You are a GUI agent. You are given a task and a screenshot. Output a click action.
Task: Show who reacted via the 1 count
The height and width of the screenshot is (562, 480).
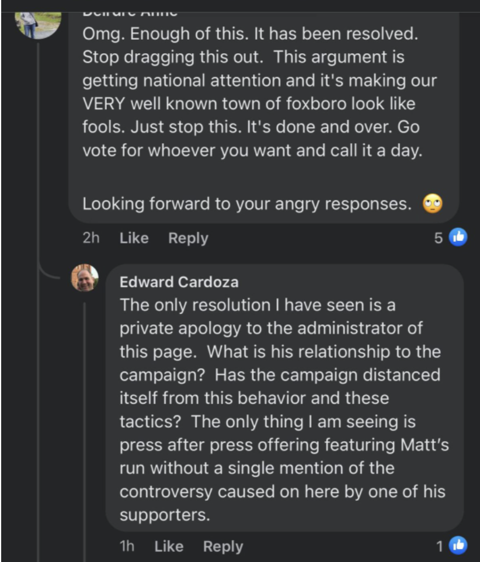pyautogui.click(x=440, y=546)
